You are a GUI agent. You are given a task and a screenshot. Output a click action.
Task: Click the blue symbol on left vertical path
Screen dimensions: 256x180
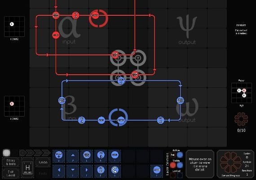62,100
